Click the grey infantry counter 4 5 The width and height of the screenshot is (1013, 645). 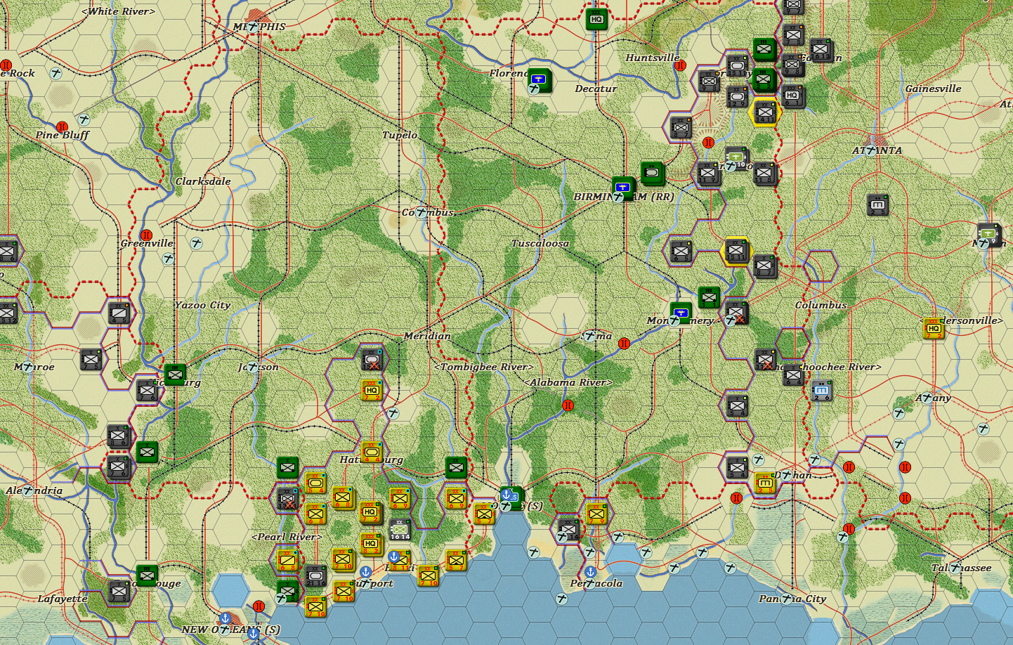[x=119, y=313]
